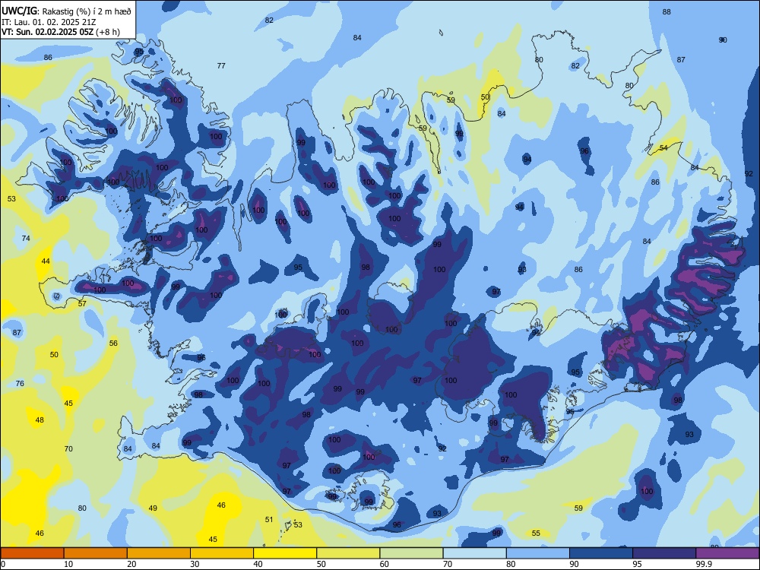Viewport: 760px width, 570px height.
Task: Click the '30' legend tick label
Action: pos(195,564)
